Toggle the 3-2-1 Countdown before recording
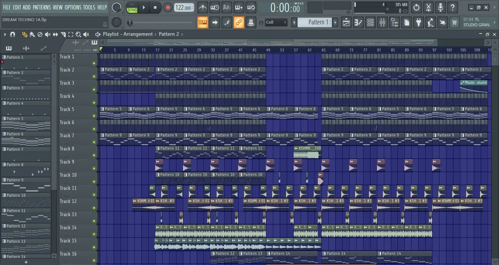 (226, 7)
